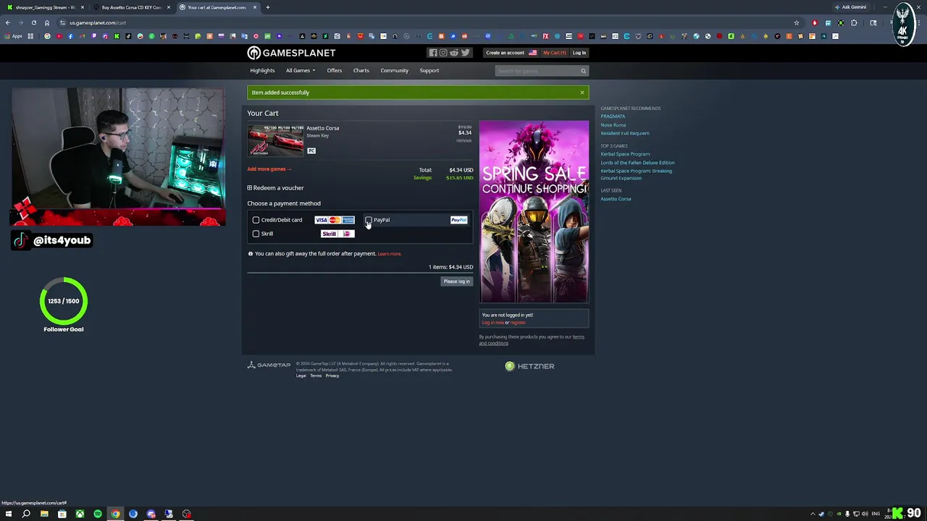This screenshot has width=927, height=521.
Task: Click the Visa Mastercard Amex card logos
Action: click(334, 220)
